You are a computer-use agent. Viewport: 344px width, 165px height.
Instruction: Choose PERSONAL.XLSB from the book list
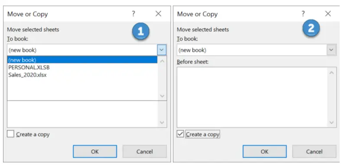click(29, 68)
